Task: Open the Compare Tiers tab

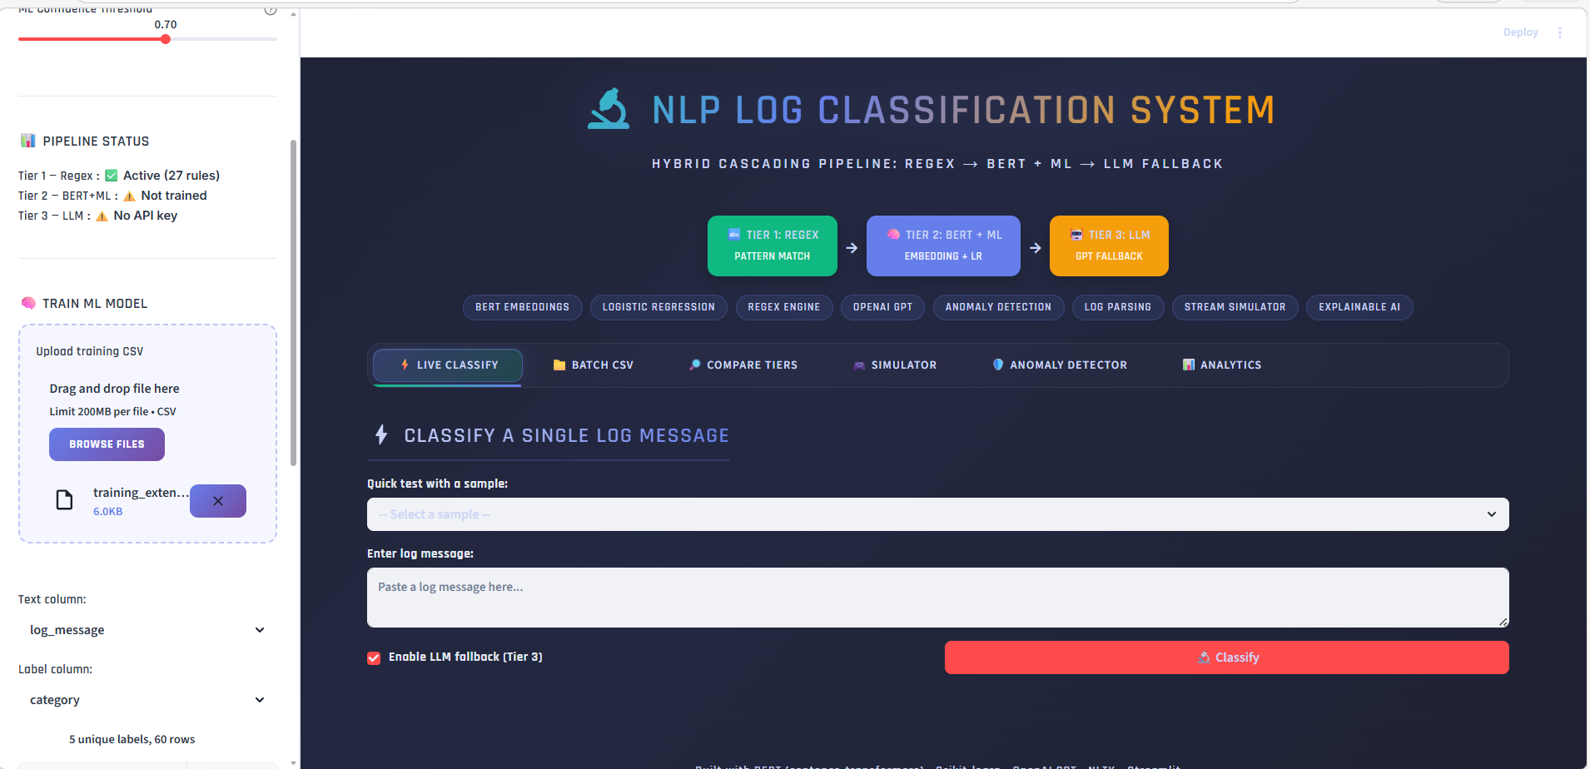Action: coord(743,365)
